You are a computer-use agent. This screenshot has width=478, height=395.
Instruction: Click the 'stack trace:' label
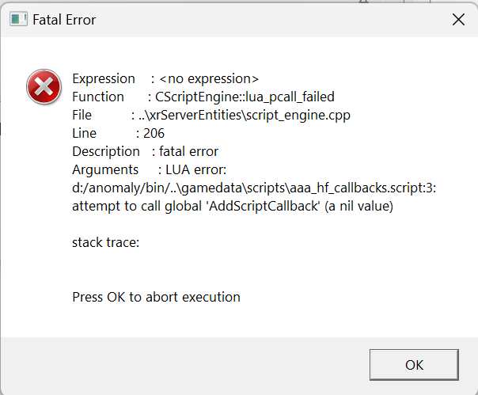pos(106,242)
